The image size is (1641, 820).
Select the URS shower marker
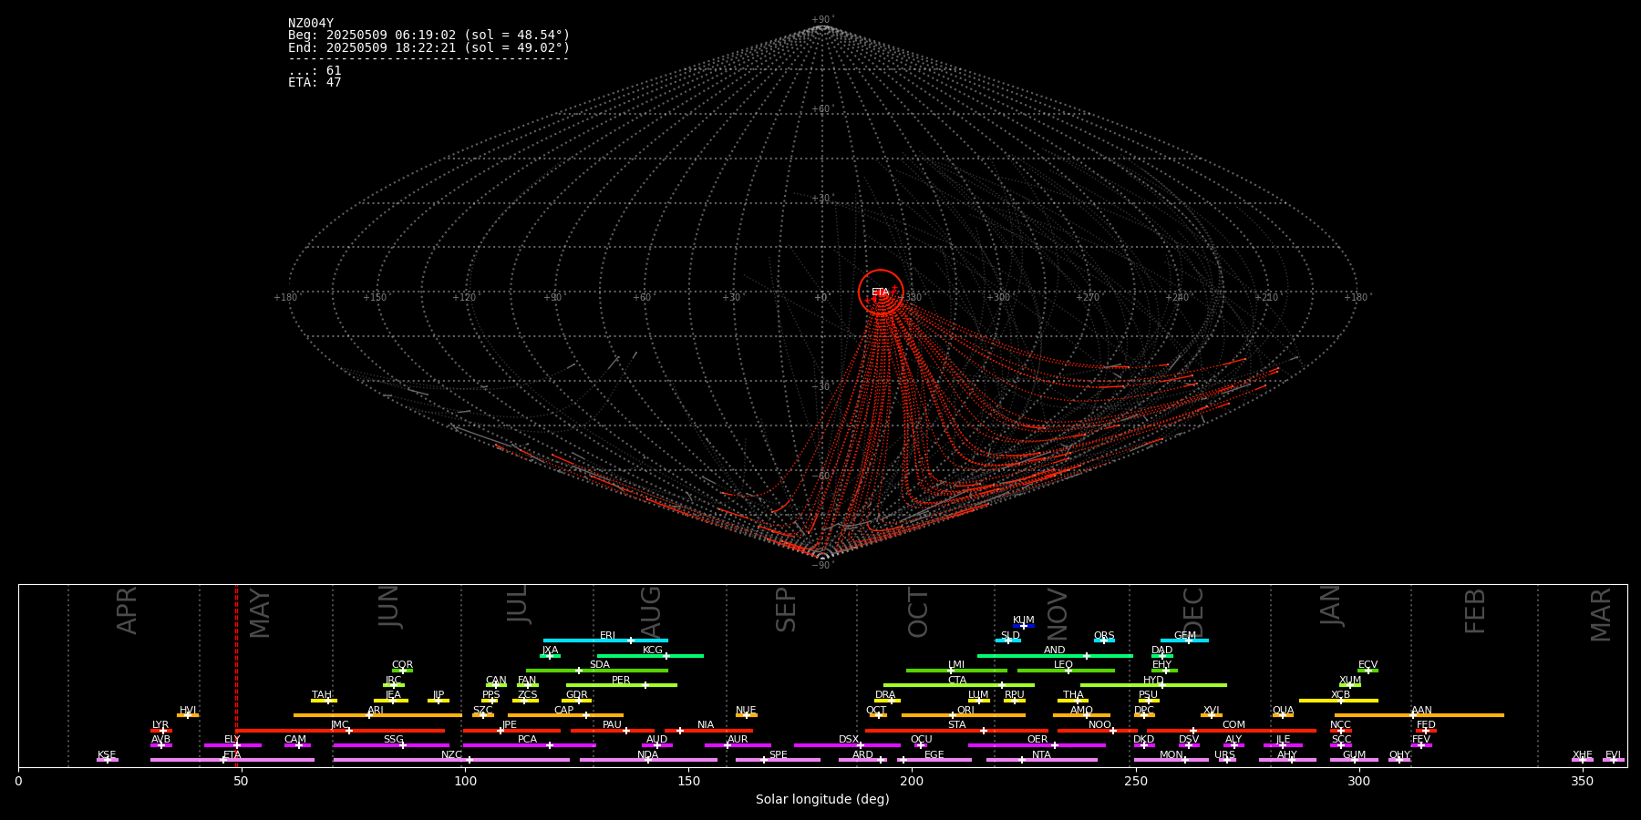coord(1227,760)
